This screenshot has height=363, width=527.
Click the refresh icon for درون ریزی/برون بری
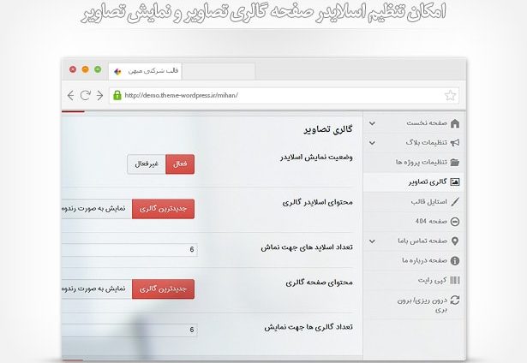[x=454, y=300]
